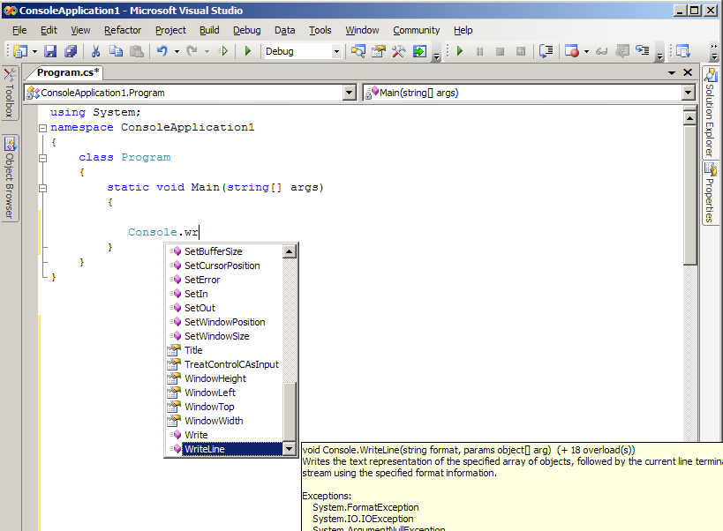Open the Debug menu
The width and height of the screenshot is (723, 531).
coord(246,30)
